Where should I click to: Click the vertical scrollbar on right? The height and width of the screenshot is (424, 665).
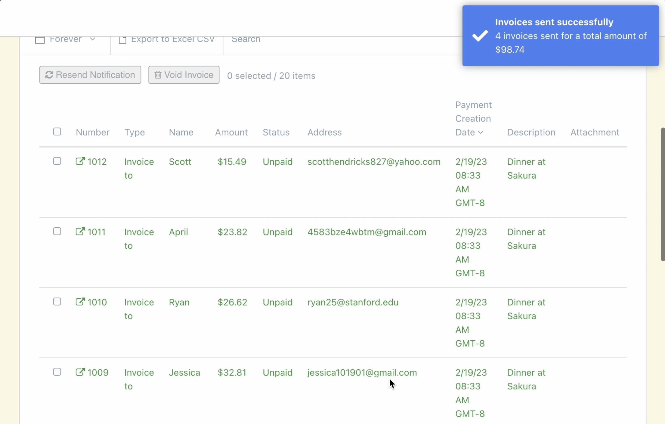(662, 194)
